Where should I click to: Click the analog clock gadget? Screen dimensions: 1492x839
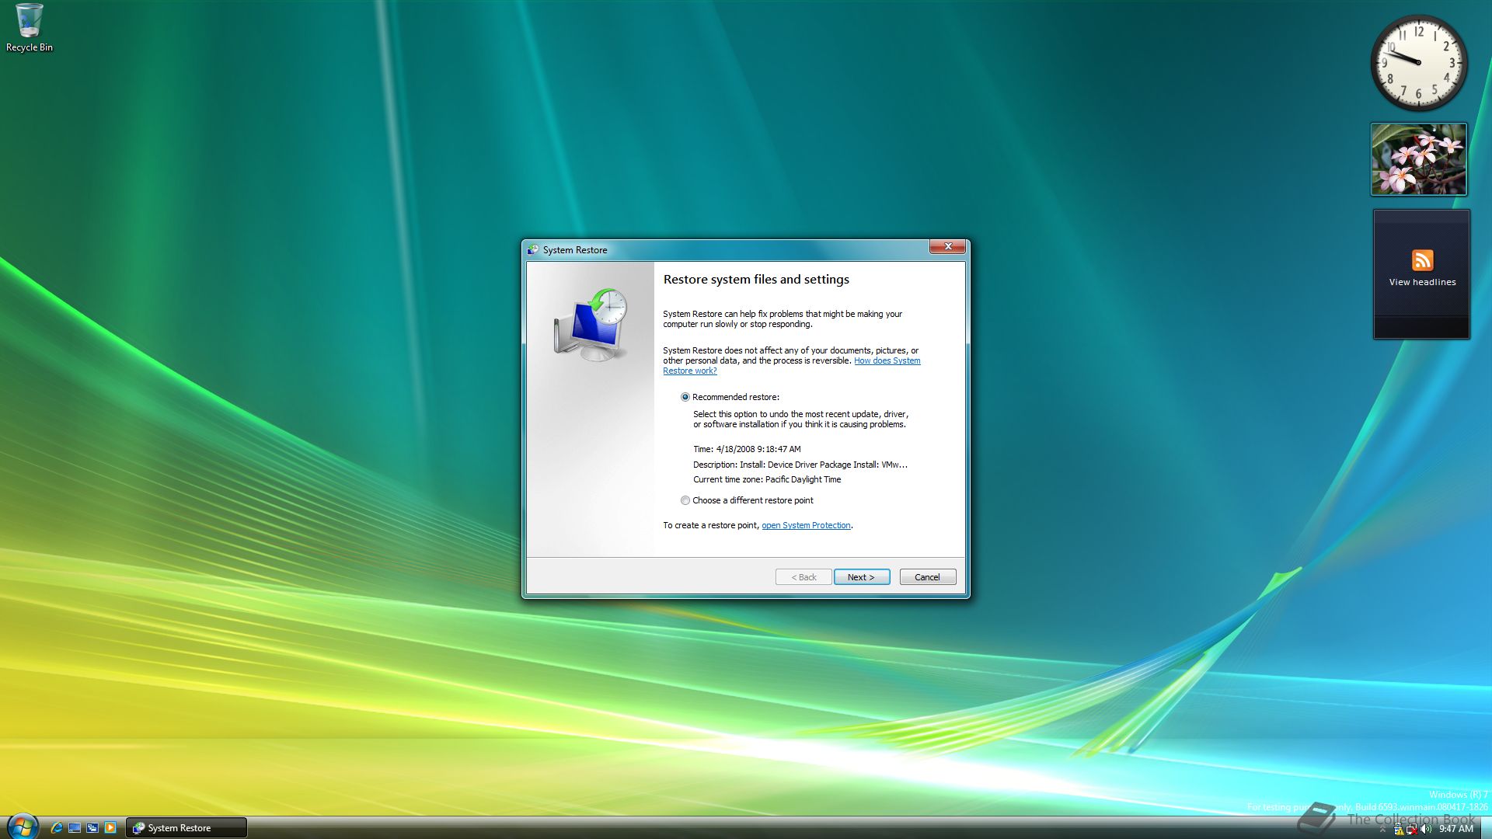tap(1418, 62)
